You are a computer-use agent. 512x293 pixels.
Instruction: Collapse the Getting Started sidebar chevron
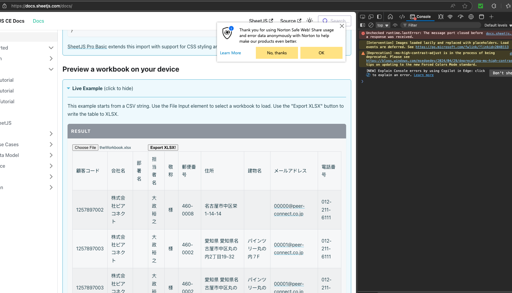tap(51, 48)
